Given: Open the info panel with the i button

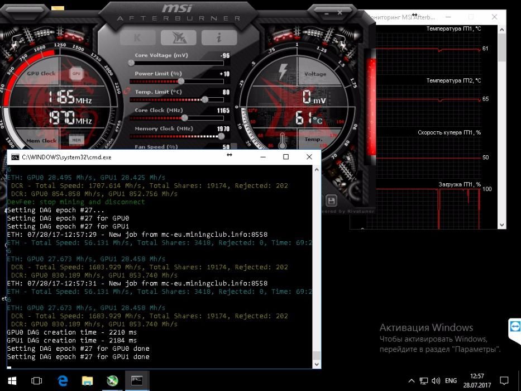Looking at the screenshot, I should tap(219, 37).
